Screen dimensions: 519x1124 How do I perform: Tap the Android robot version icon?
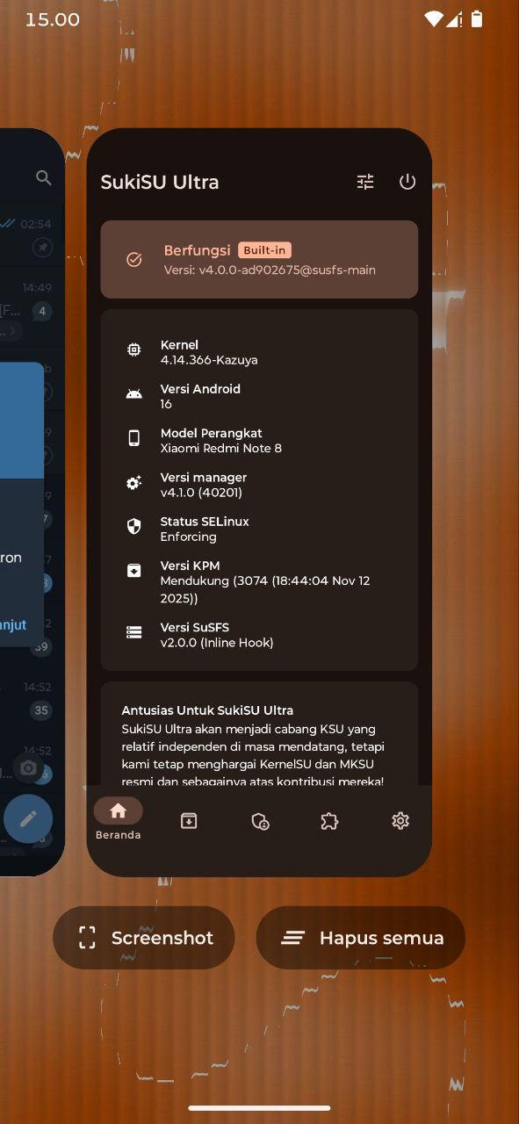click(x=133, y=394)
